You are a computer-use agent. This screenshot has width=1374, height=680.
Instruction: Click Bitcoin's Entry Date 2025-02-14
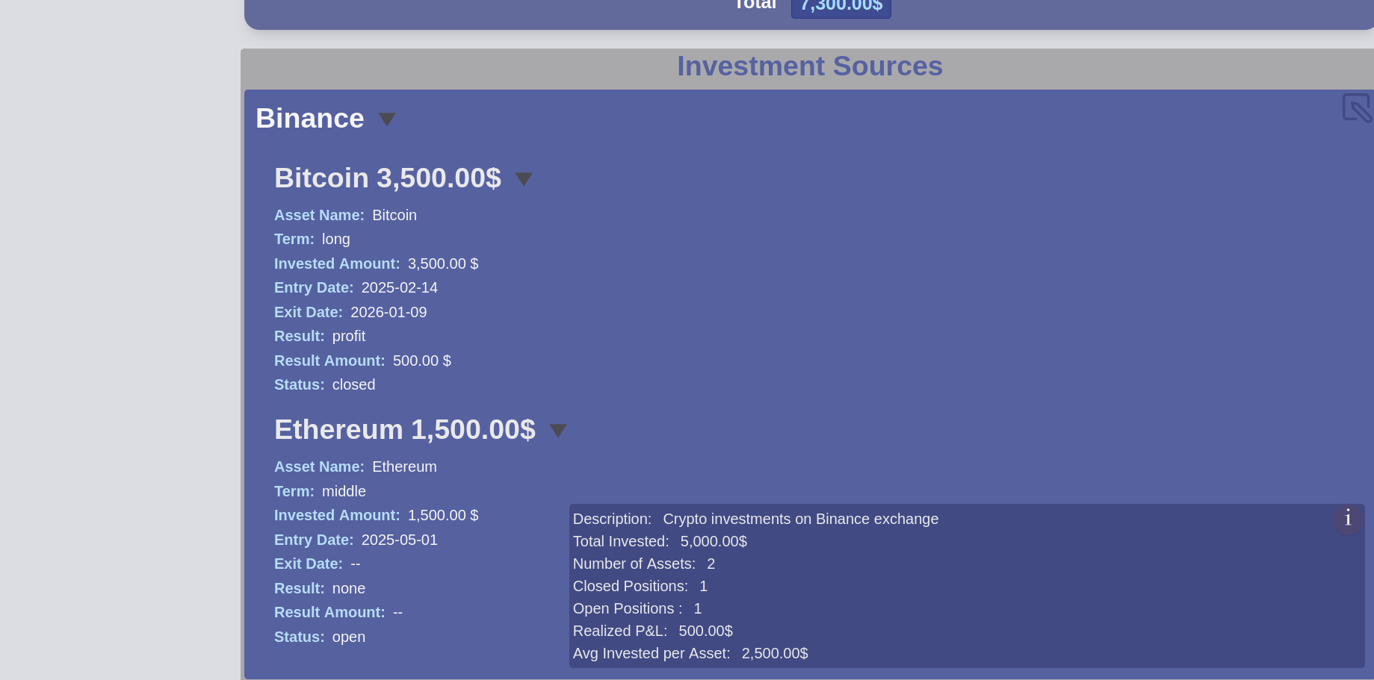[399, 288]
